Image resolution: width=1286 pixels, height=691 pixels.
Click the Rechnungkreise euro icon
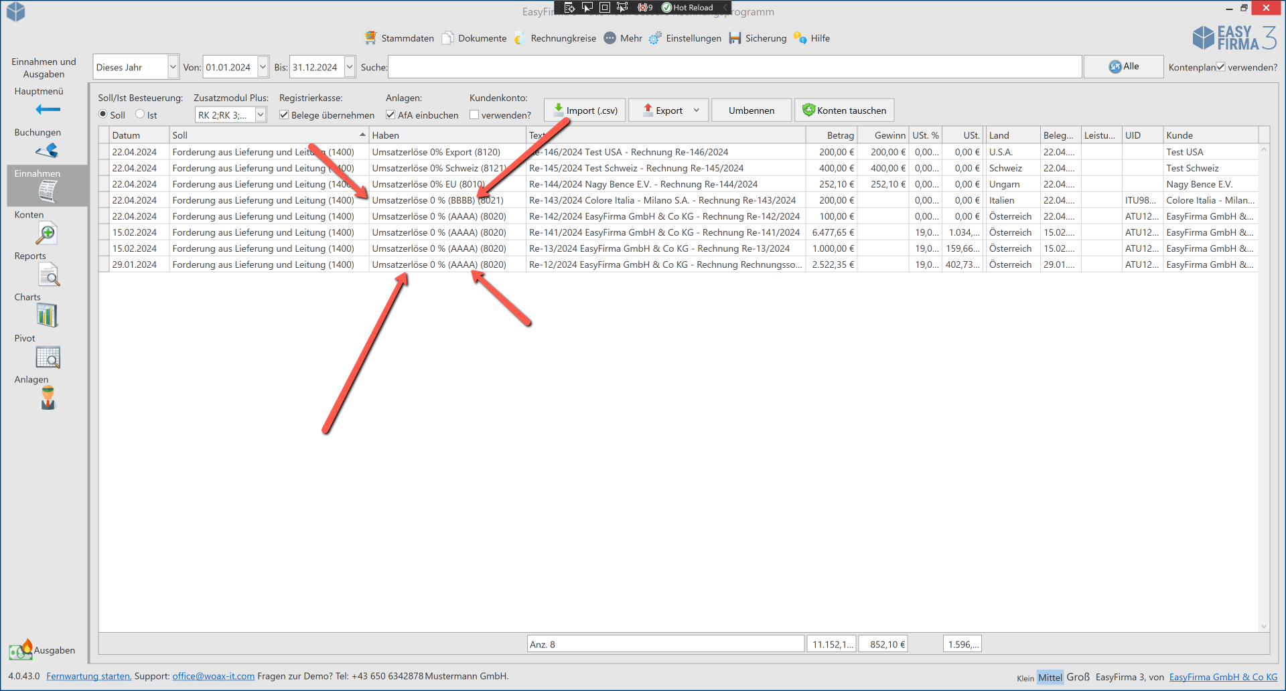520,38
